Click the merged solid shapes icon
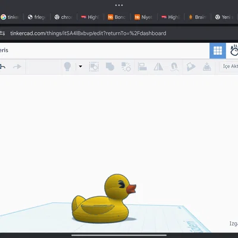This screenshot has width=238, height=238. 110,67
